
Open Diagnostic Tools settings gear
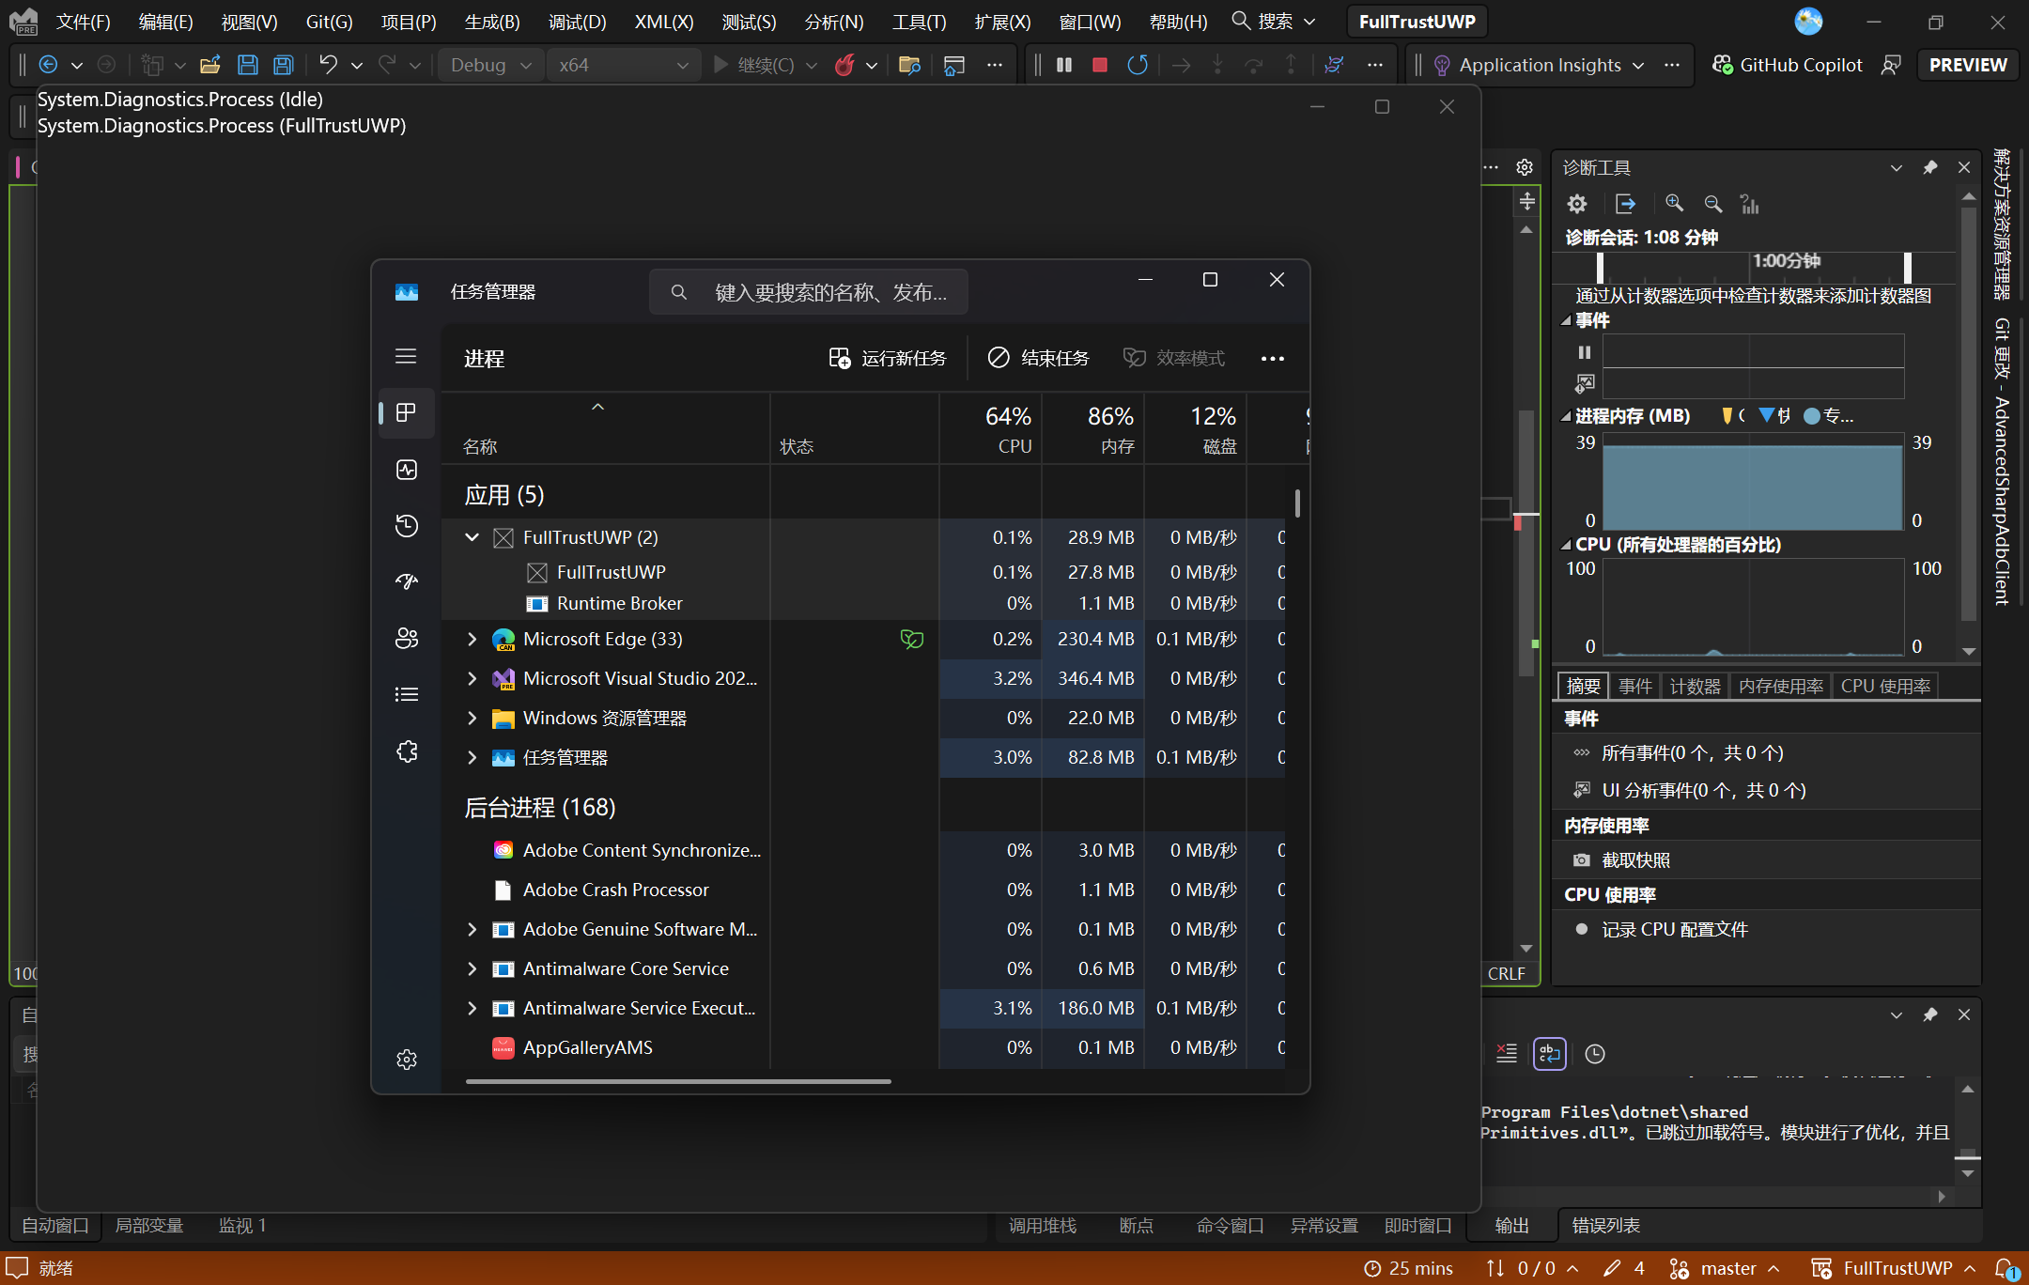(1577, 204)
